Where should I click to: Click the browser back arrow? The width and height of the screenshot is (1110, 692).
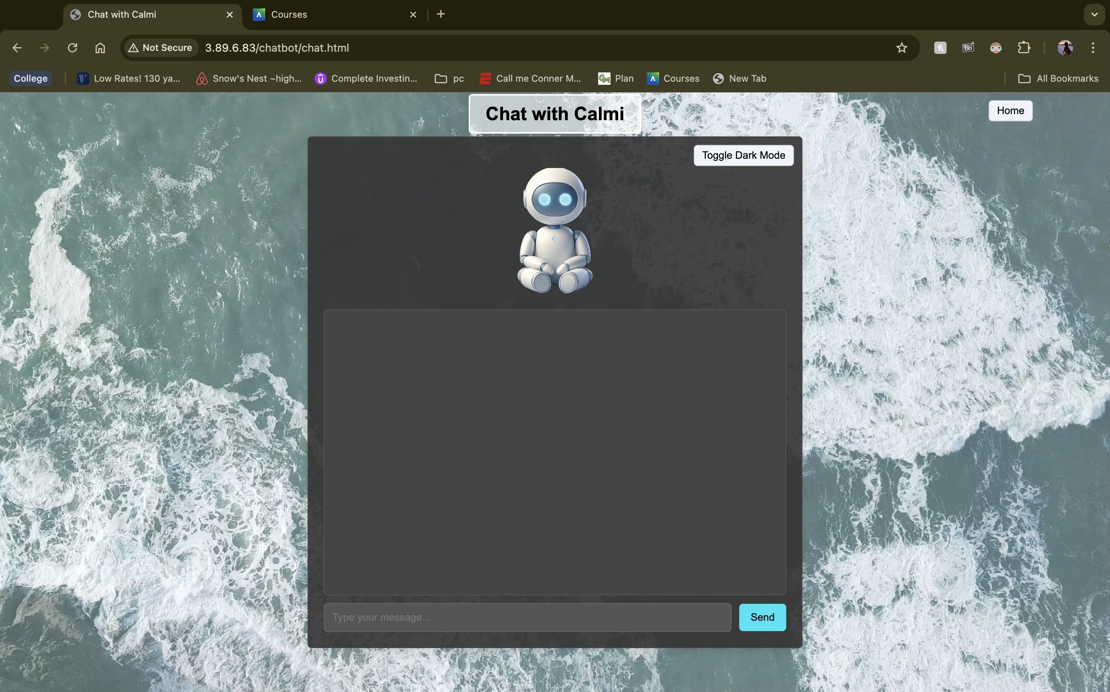click(17, 48)
